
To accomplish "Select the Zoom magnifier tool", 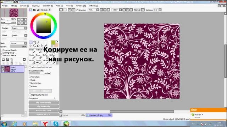I will click(34, 46).
